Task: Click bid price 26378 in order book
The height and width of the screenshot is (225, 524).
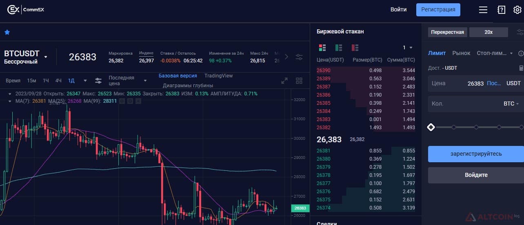Action: coord(324,175)
